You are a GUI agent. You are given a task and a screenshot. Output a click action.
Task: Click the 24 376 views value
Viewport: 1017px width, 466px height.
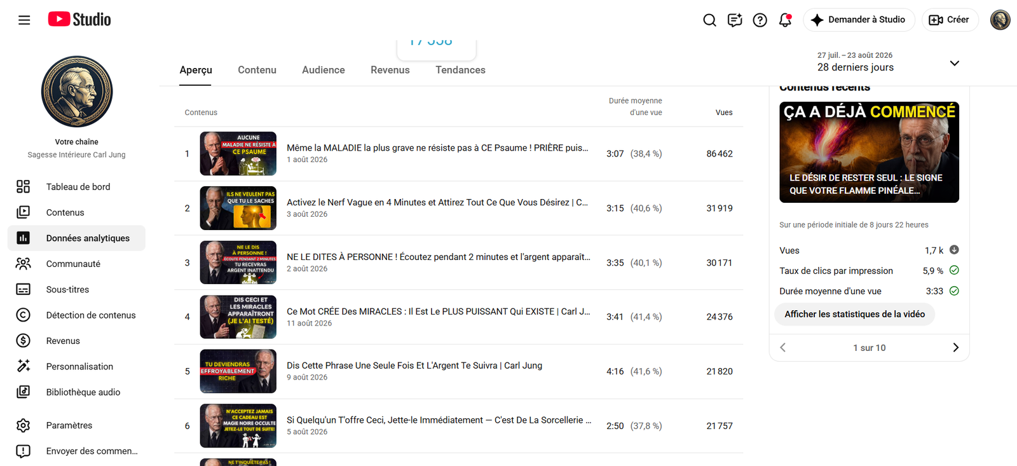click(720, 317)
